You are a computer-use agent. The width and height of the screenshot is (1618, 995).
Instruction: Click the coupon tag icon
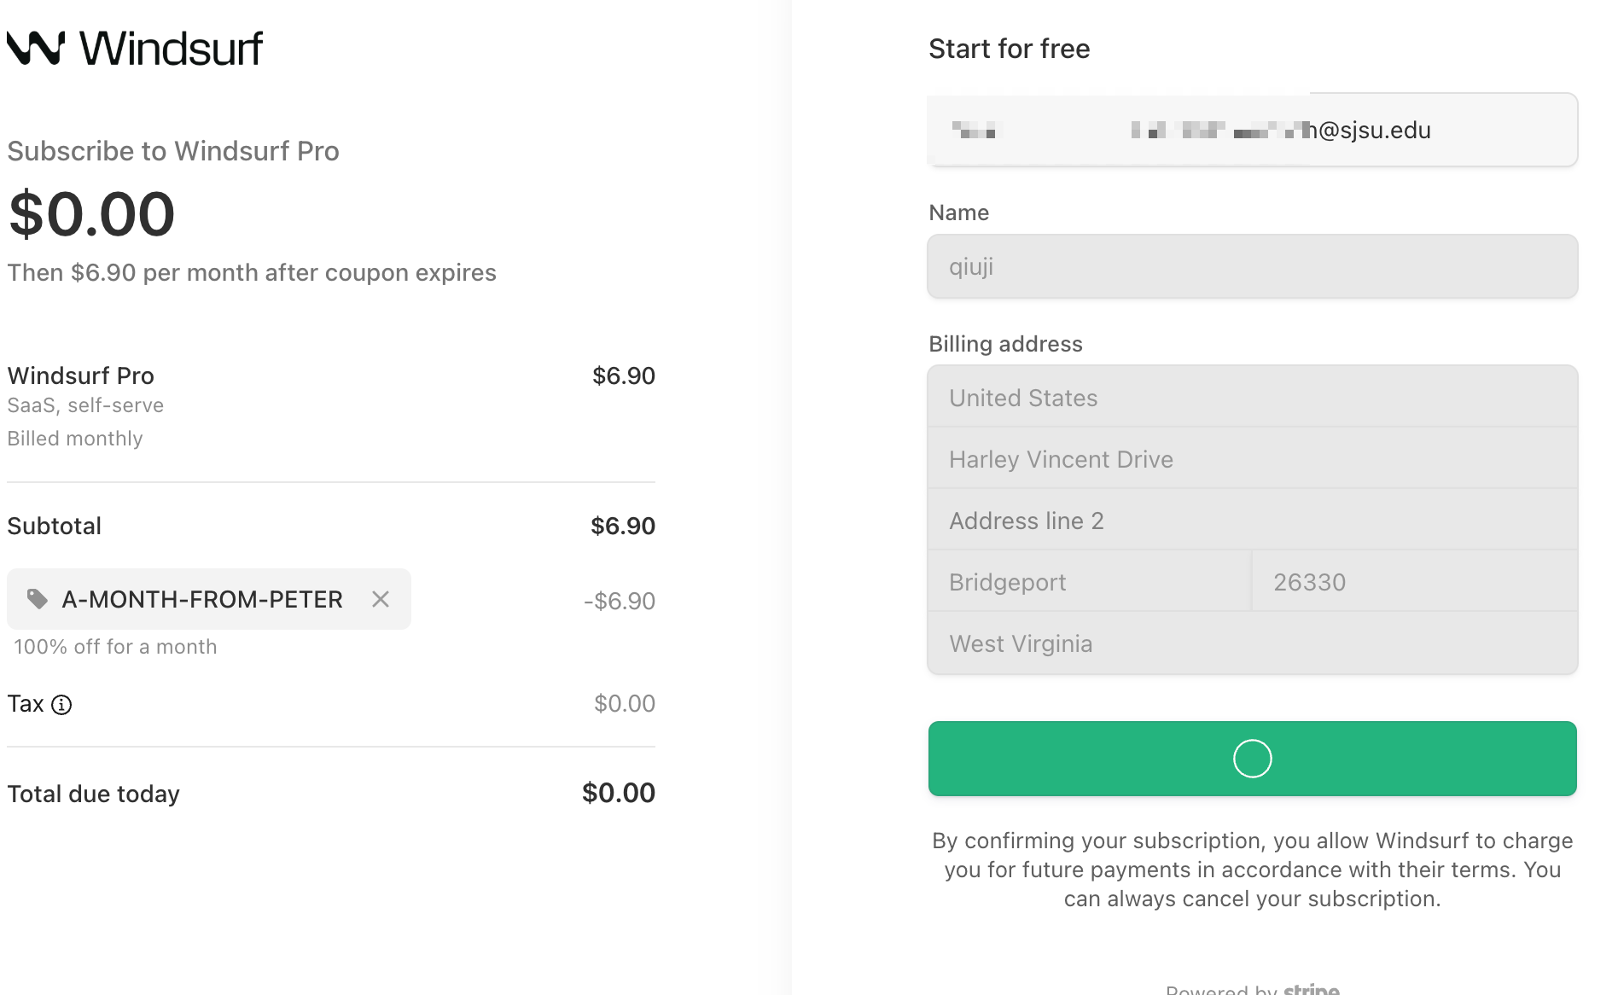point(37,599)
